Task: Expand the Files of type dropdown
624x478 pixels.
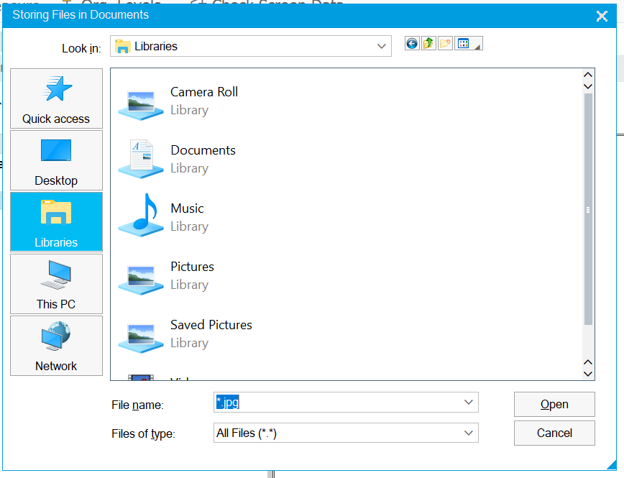Action: click(469, 433)
